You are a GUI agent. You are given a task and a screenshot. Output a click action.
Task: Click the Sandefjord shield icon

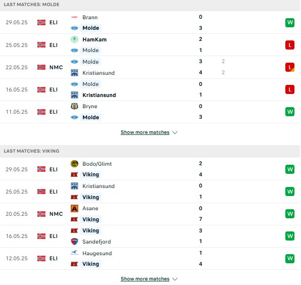coord(74,242)
